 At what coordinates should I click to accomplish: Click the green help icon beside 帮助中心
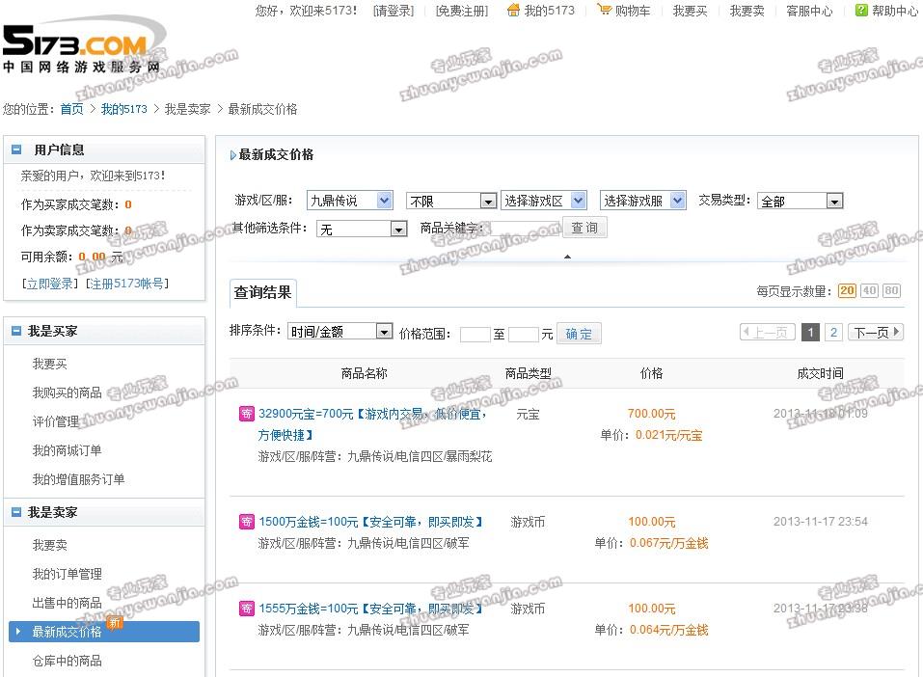click(x=861, y=10)
